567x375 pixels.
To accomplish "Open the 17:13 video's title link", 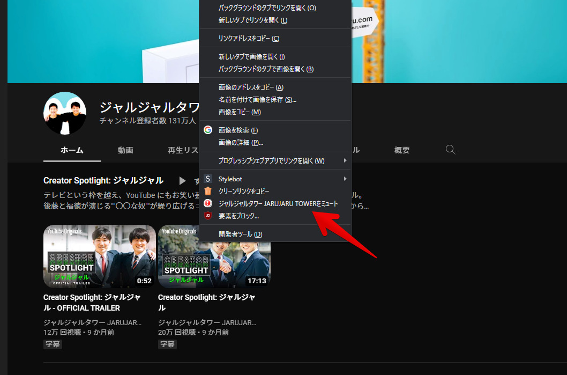I will click(206, 302).
